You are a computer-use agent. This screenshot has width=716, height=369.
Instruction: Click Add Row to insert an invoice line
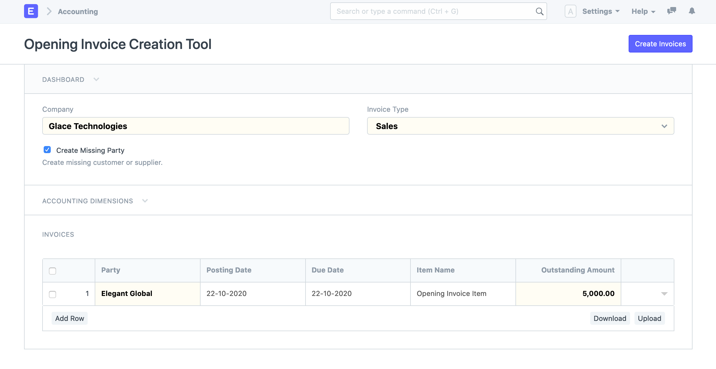click(69, 318)
